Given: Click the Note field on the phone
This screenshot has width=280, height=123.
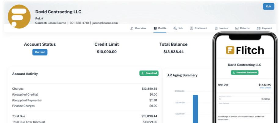Looking at the screenshot, I should [x=245, y=108].
